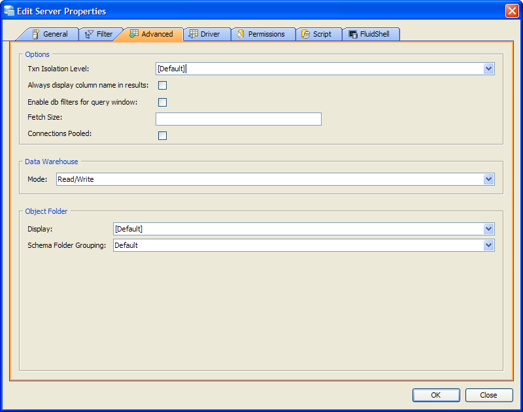
Task: Expand the Object Folder Display dropdown arrow
Action: (488, 229)
